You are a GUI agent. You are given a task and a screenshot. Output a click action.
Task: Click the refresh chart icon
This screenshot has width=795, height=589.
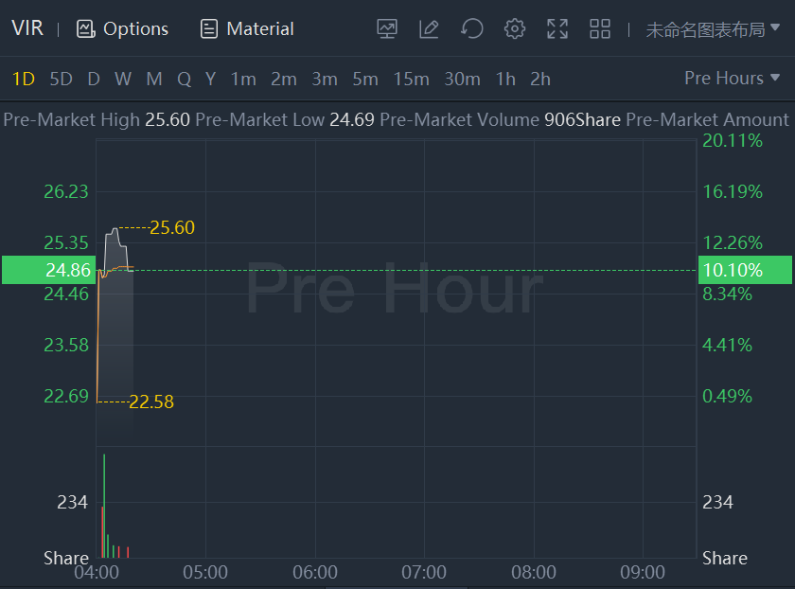pos(471,28)
